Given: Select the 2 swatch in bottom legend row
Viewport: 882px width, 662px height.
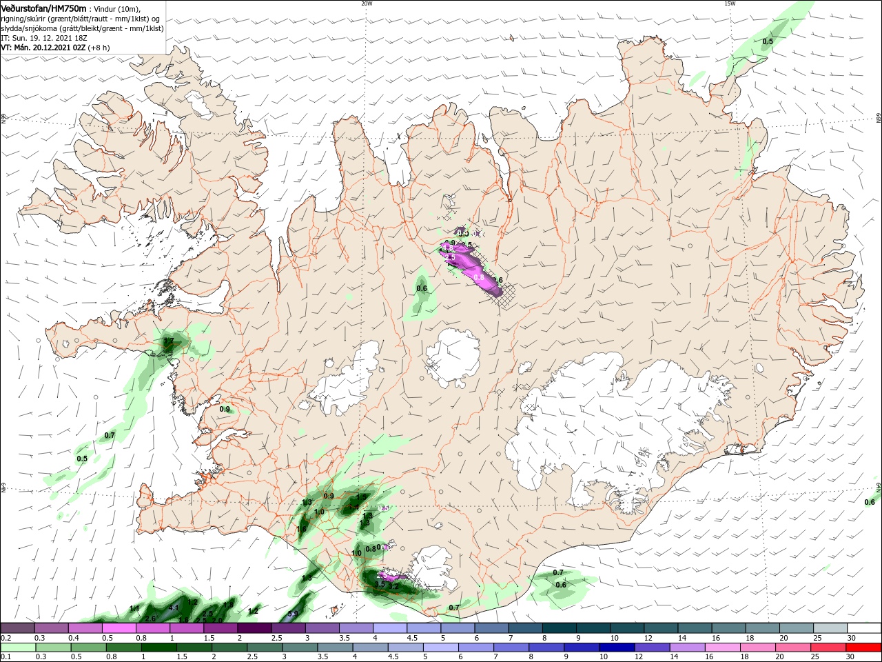Looking at the screenshot, I should [x=229, y=648].
